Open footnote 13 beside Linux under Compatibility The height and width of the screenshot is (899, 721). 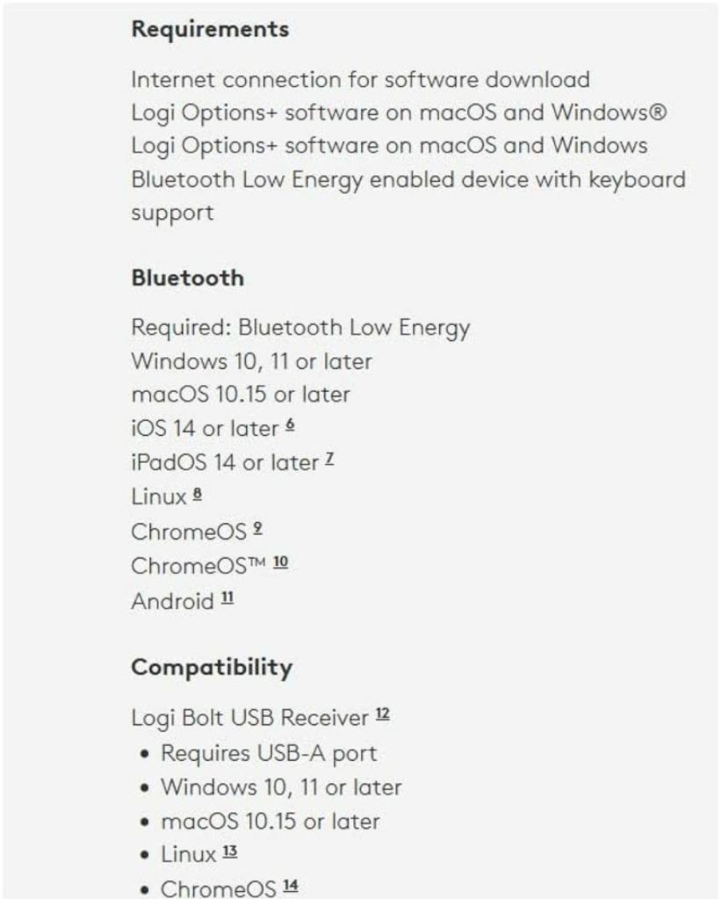click(230, 851)
